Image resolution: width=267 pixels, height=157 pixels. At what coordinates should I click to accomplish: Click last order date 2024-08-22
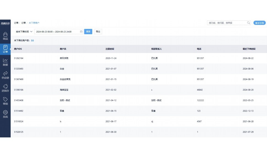tap(248, 58)
